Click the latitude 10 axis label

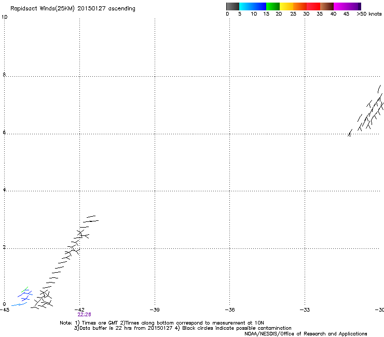(x=4, y=17)
